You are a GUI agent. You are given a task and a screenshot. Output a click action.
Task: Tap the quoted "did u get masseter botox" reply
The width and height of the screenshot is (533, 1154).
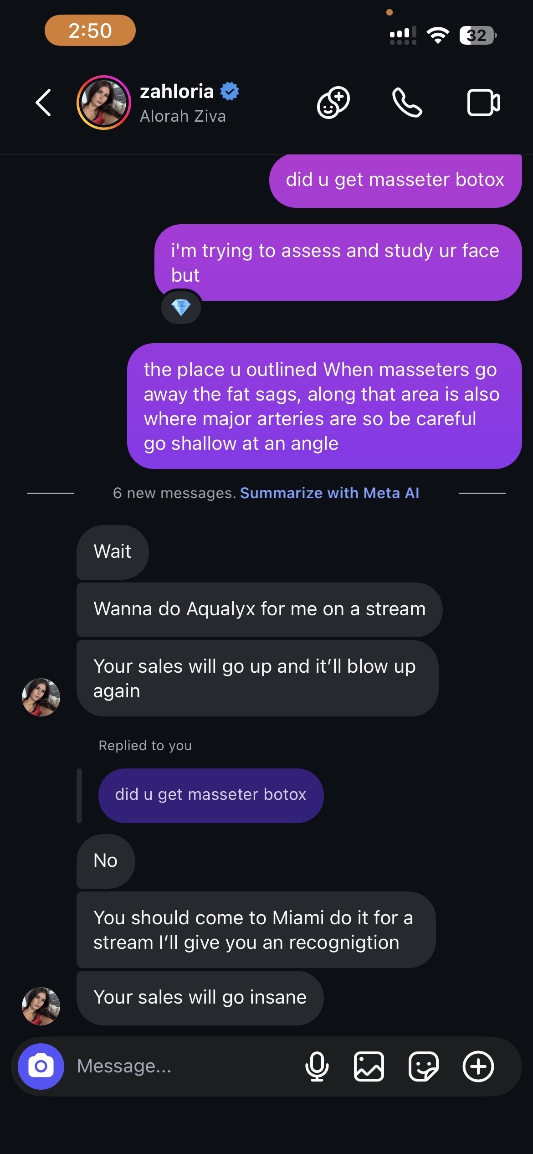pos(210,795)
